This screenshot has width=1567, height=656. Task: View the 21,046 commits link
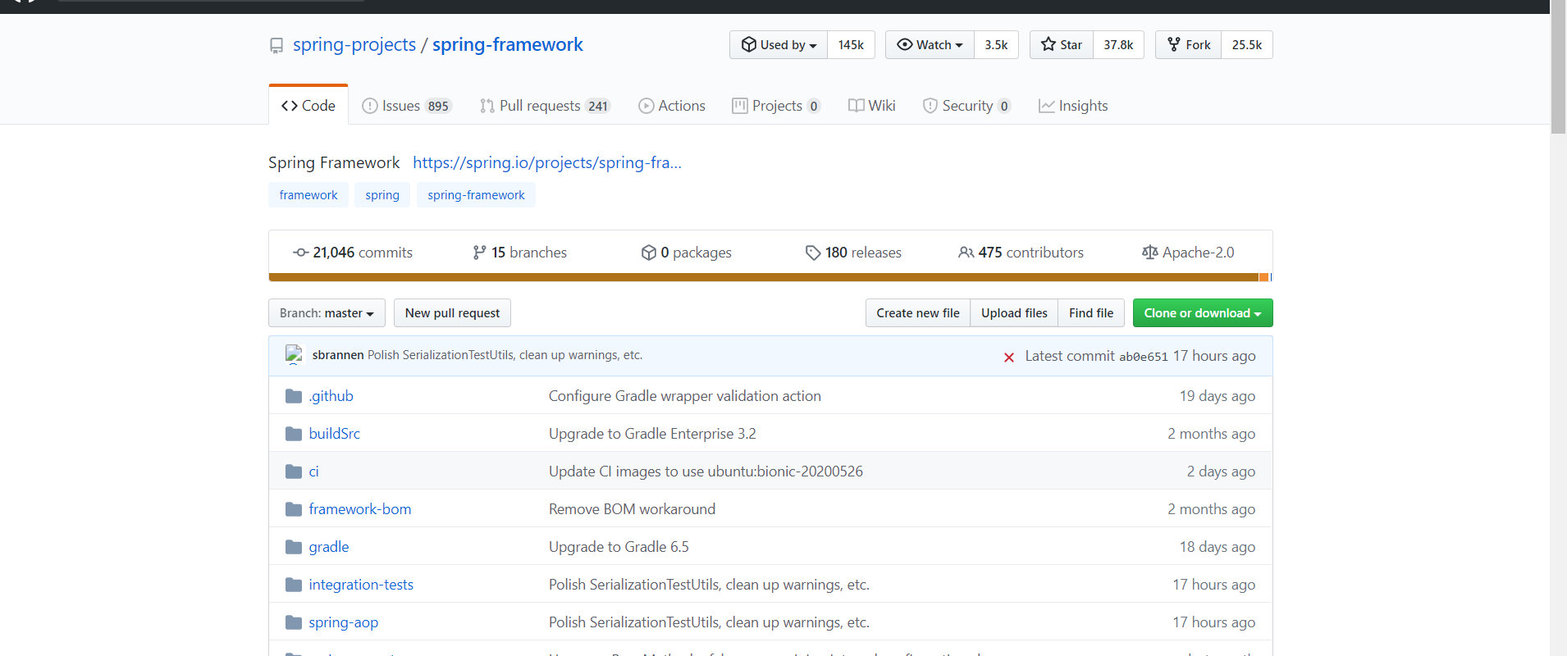click(353, 253)
